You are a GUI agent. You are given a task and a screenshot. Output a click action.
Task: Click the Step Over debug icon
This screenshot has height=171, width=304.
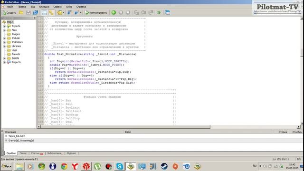143,13
